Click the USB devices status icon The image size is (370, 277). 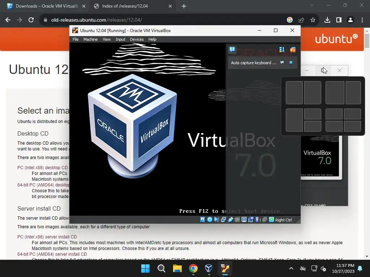[230, 220]
